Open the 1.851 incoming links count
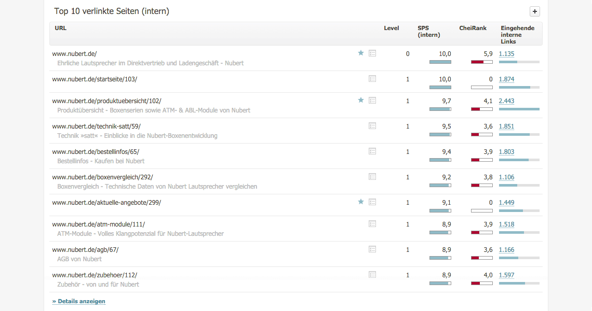This screenshot has height=311, width=592. click(x=506, y=126)
